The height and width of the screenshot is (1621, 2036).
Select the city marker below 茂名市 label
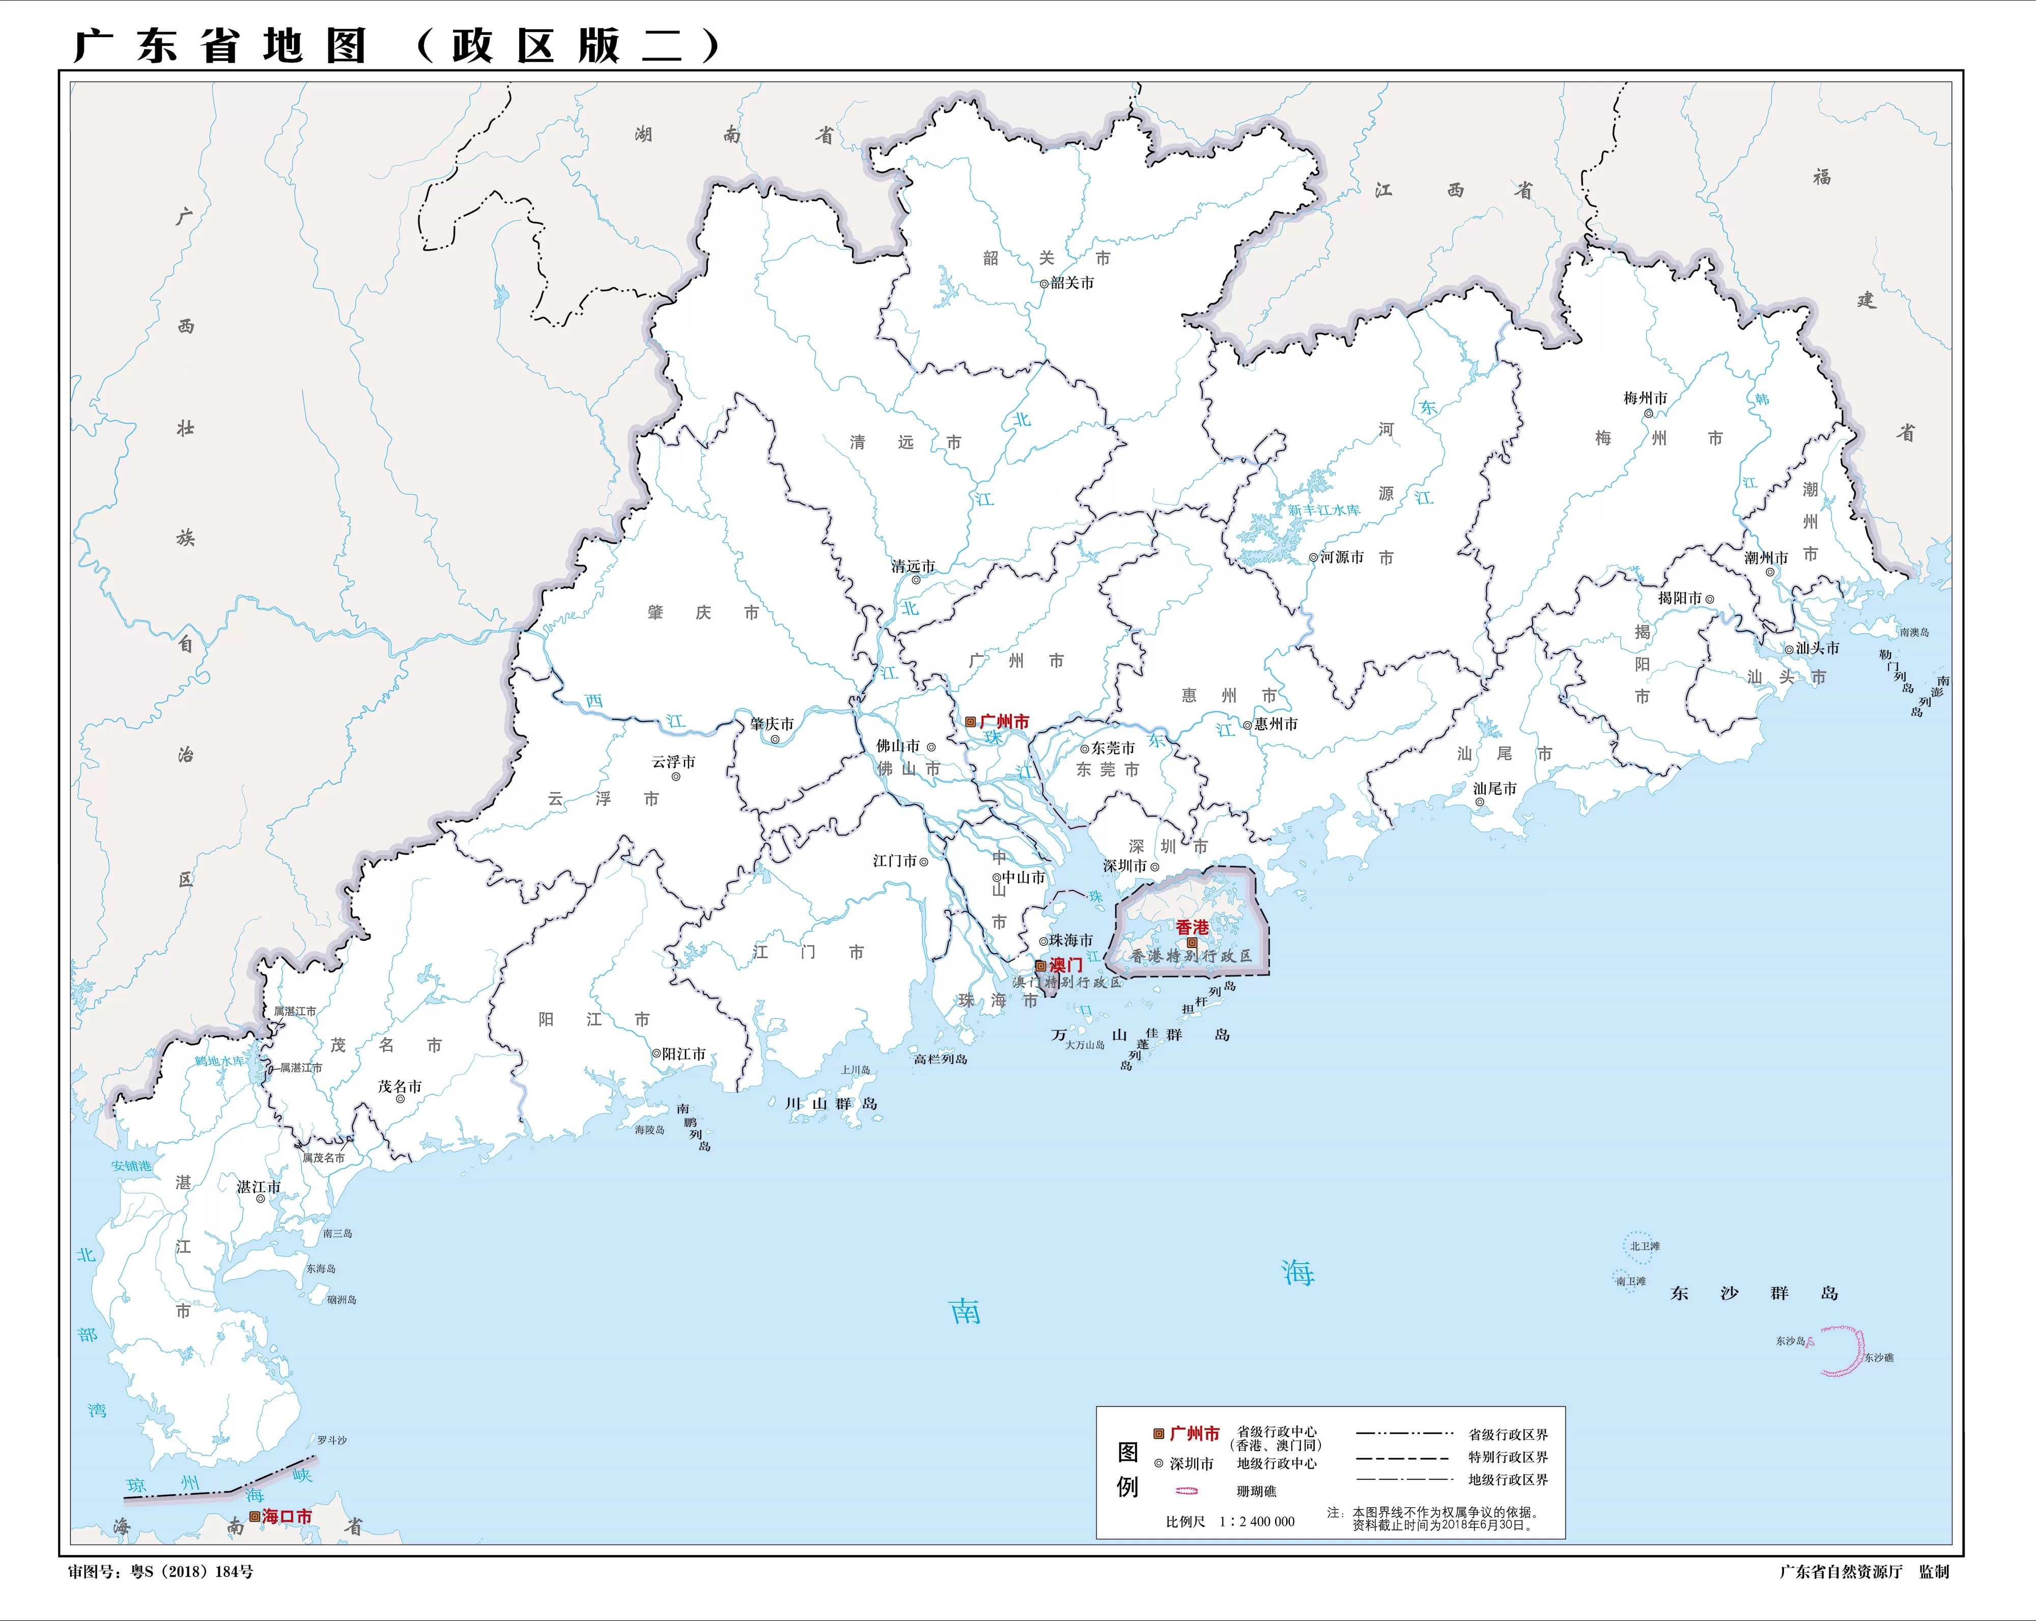tap(401, 1099)
